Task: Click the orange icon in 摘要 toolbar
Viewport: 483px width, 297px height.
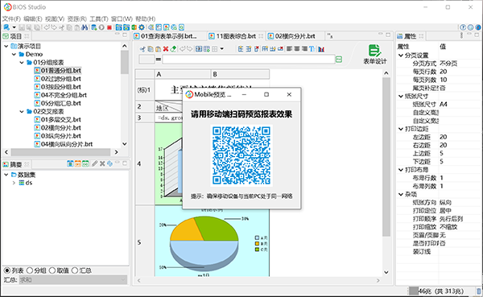Action: pos(78,164)
